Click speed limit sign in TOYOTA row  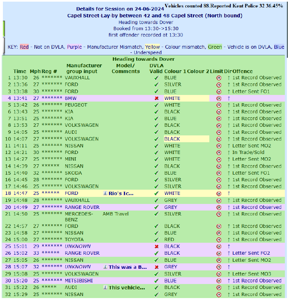point(219,239)
